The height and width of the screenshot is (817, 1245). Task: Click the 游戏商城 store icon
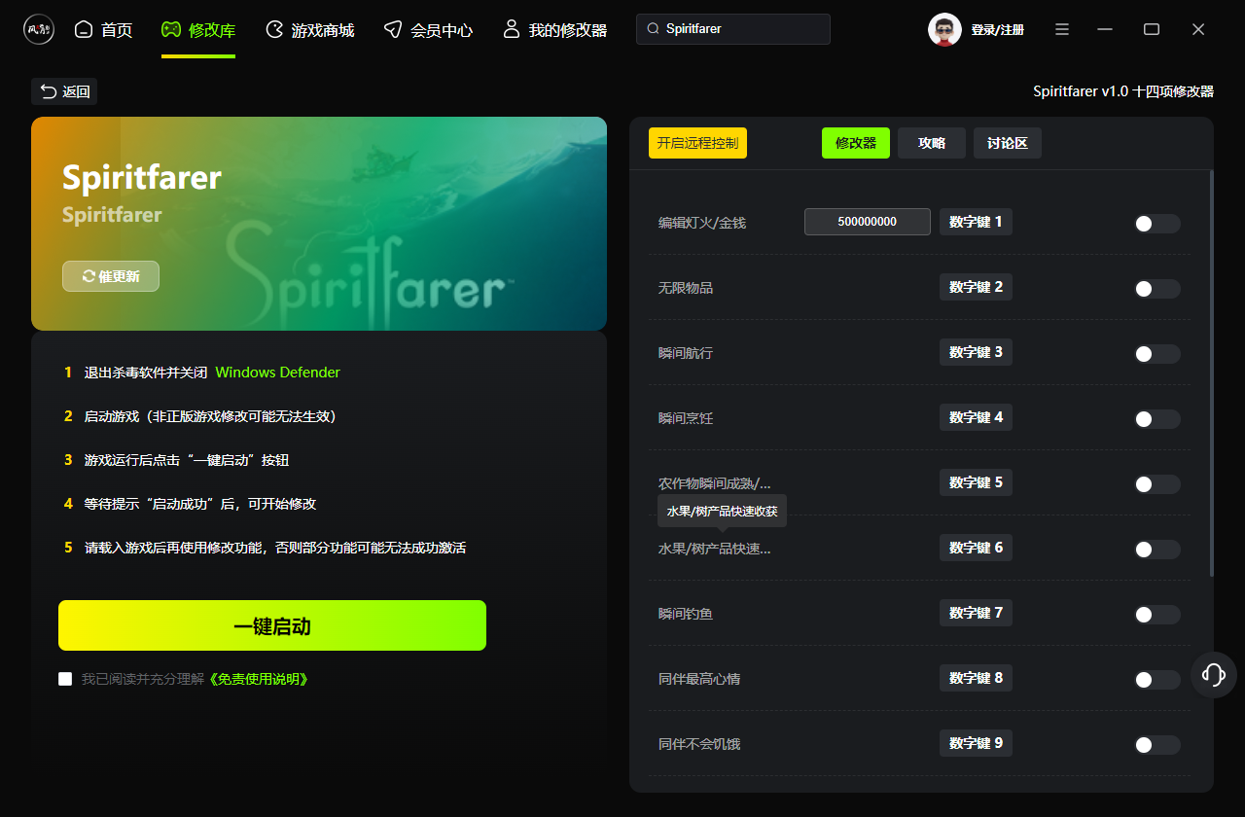click(274, 29)
